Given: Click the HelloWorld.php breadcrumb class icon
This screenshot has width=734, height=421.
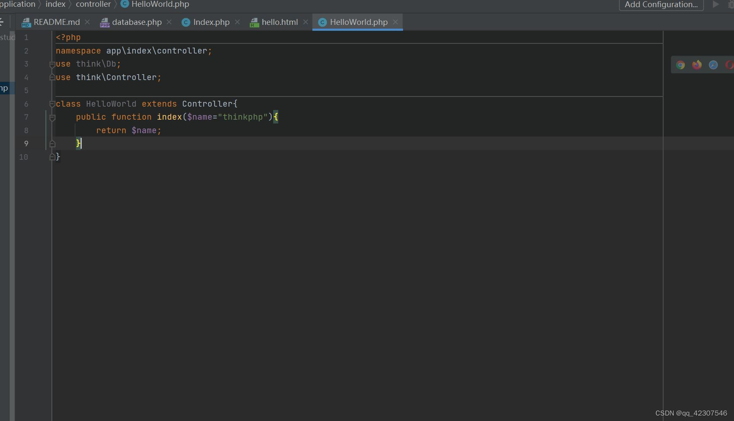Looking at the screenshot, I should (125, 4).
